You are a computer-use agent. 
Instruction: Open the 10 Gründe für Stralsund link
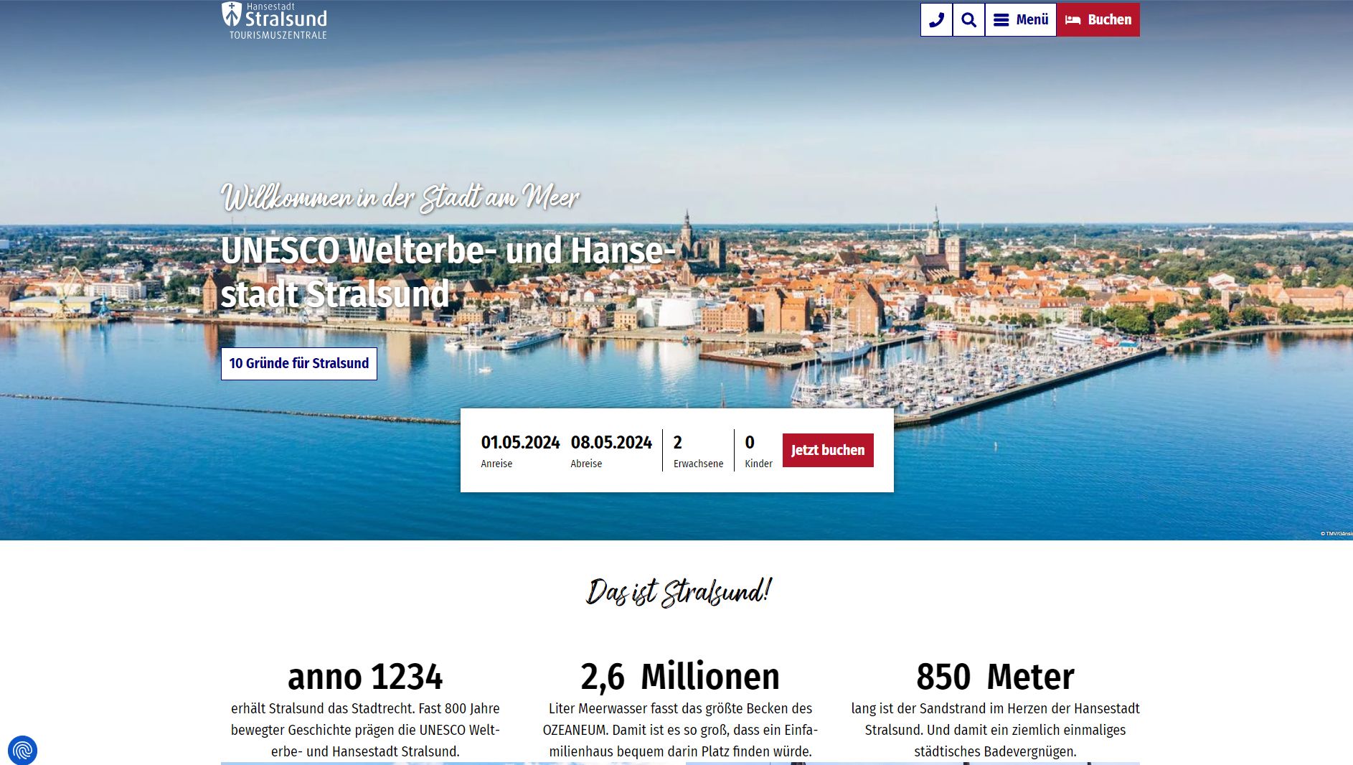[x=299, y=363]
